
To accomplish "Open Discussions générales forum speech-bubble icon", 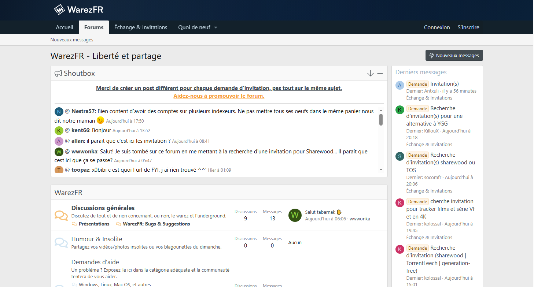I will tap(61, 216).
